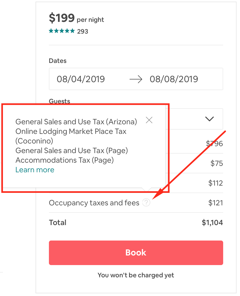Open the Learn more link

point(35,170)
